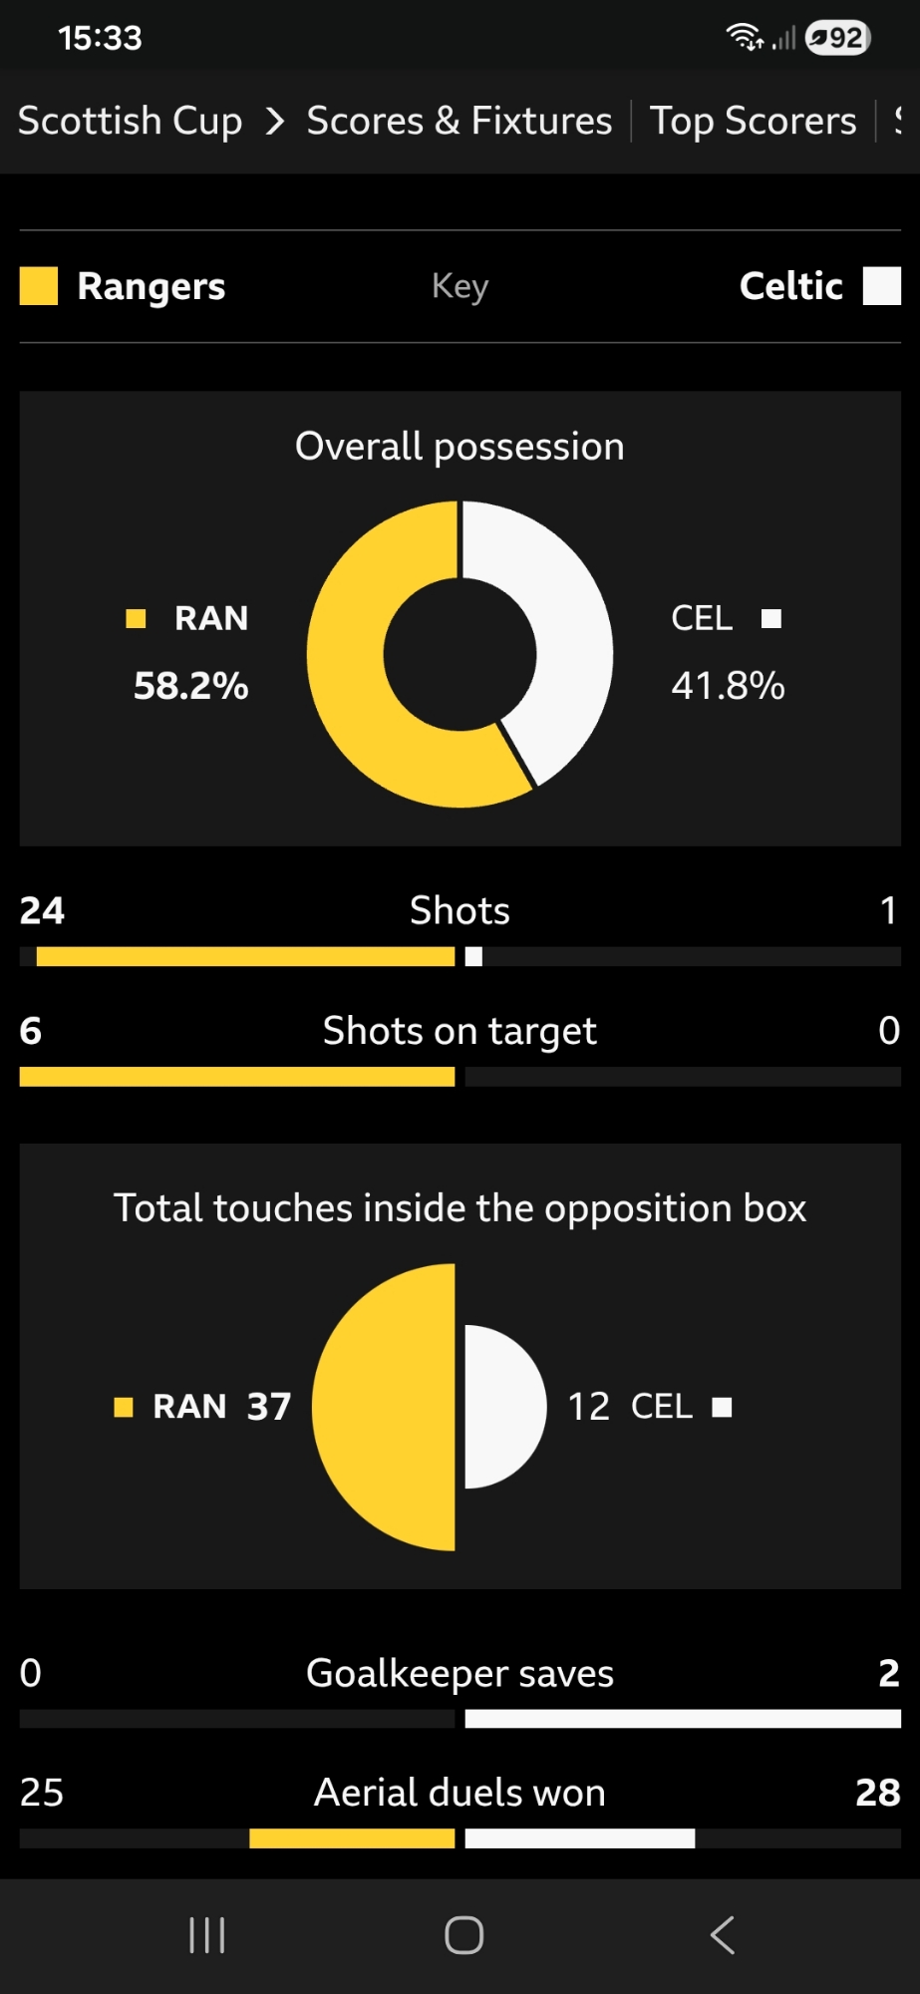Tap the white Celtic key swatch

pyautogui.click(x=881, y=286)
